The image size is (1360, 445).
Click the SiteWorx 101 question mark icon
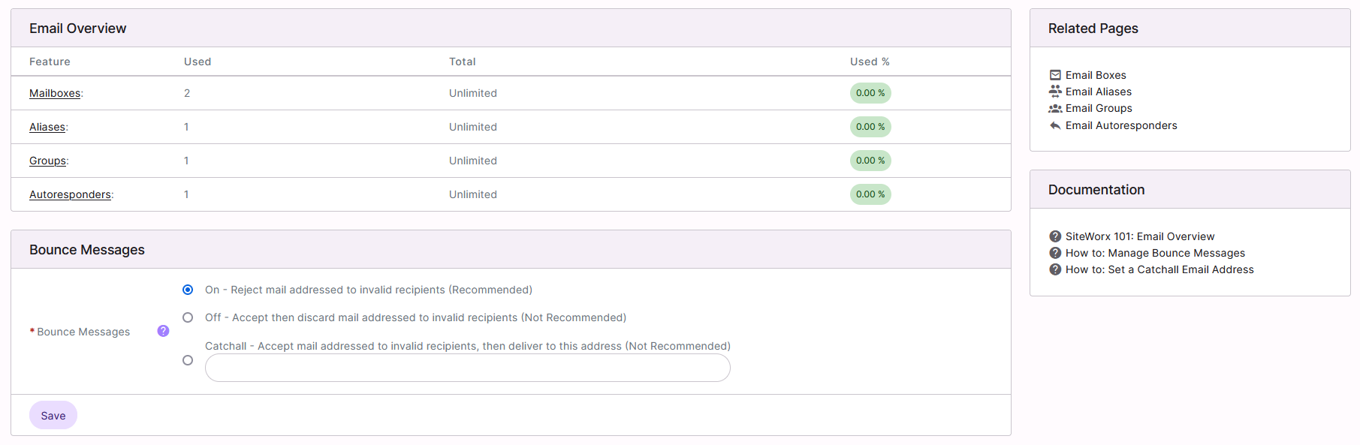[1055, 236]
